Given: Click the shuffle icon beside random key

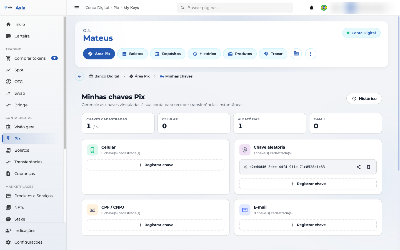Looking at the screenshot, I should tap(245, 167).
